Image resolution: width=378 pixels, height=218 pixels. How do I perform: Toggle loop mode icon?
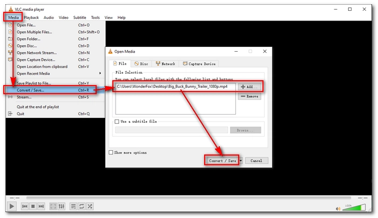(x=82, y=206)
